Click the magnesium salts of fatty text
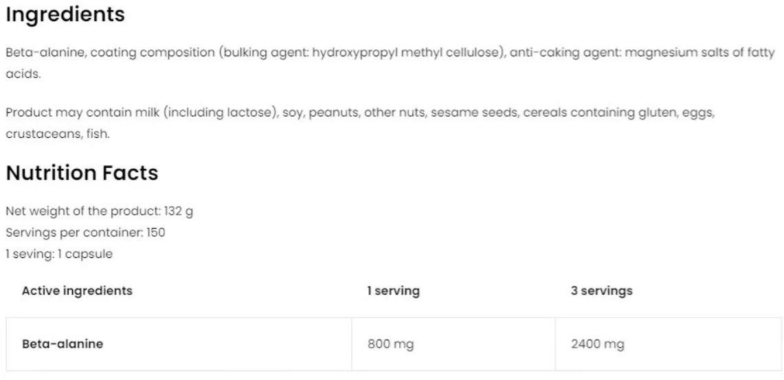This screenshot has width=784, height=380. pyautogui.click(x=699, y=53)
